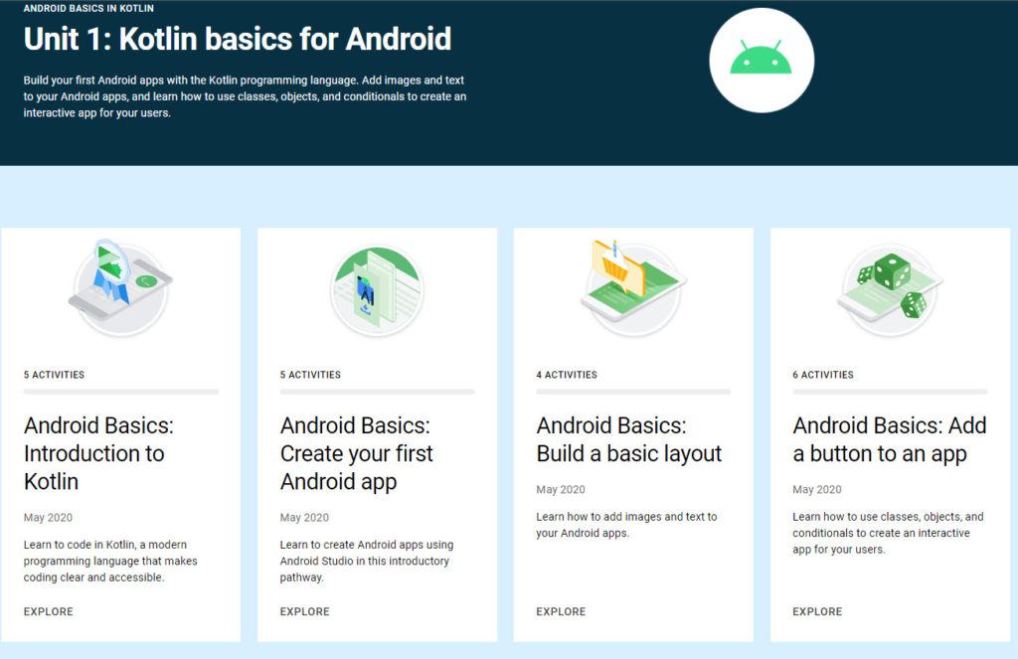This screenshot has width=1018, height=659.
Task: Click progress bar on Introduction to Kotlin card
Action: click(121, 392)
